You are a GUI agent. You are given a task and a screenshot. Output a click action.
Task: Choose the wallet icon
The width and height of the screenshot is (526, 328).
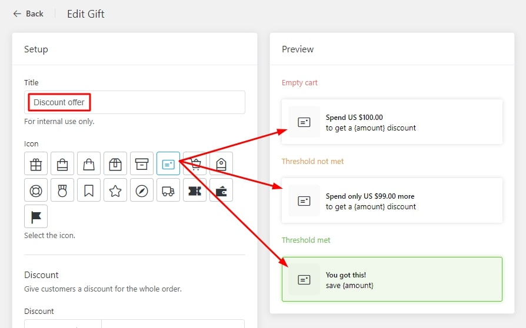click(221, 190)
